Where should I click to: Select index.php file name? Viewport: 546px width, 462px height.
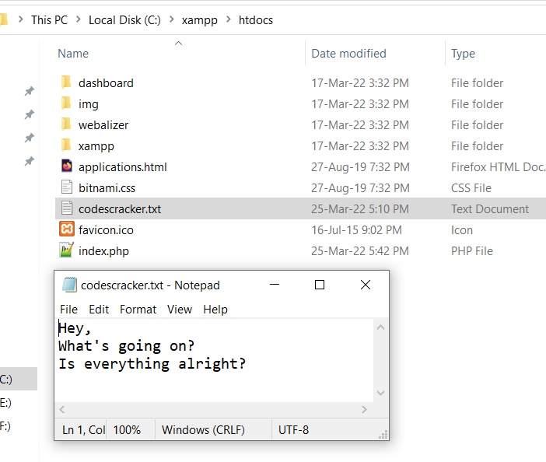(x=103, y=251)
